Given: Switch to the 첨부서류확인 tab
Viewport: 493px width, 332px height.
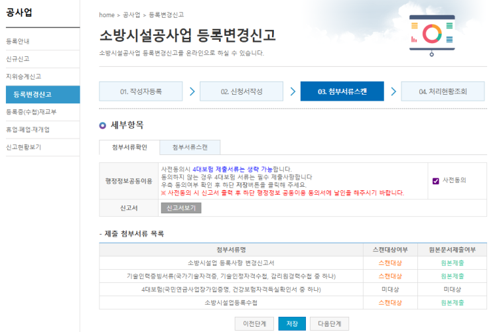Looking at the screenshot, I should coord(129,147).
